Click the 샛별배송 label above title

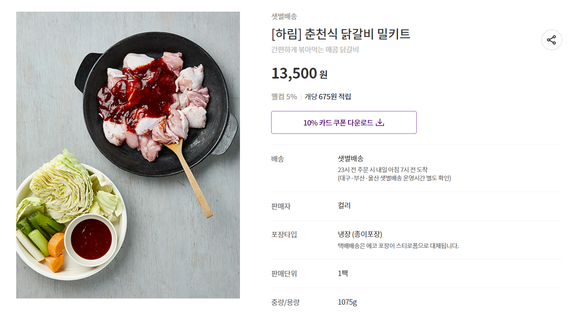pyautogui.click(x=284, y=17)
